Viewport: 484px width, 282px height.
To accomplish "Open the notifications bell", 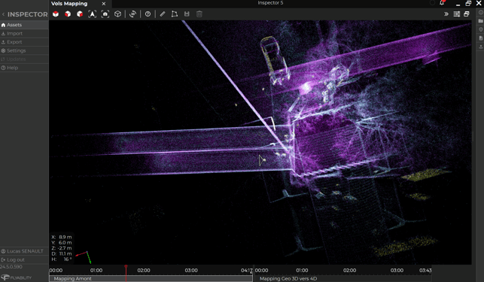I will [442, 3].
